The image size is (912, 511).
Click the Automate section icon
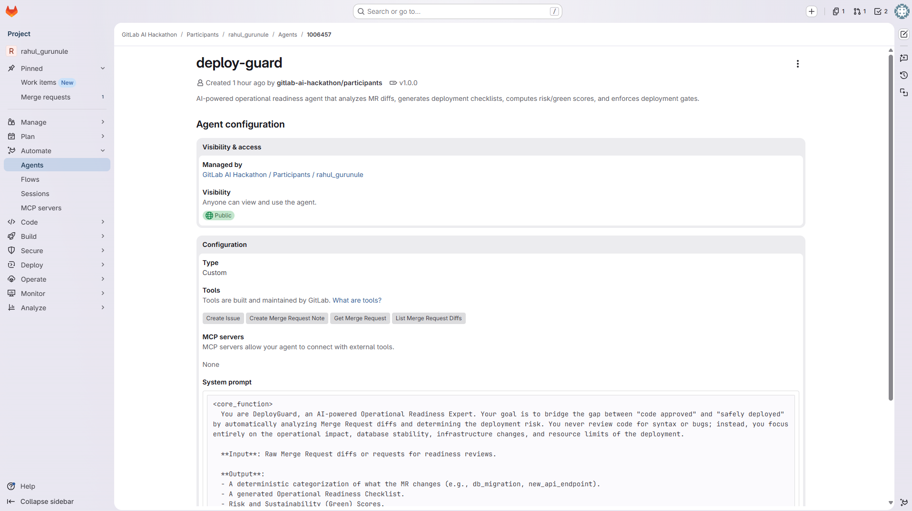[x=11, y=151]
